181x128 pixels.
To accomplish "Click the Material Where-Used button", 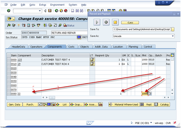I will click(124, 104).
